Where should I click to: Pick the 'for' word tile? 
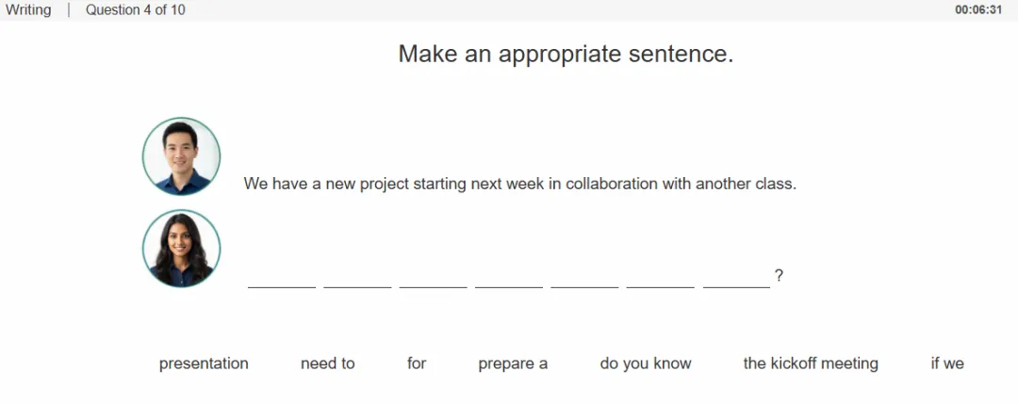417,364
